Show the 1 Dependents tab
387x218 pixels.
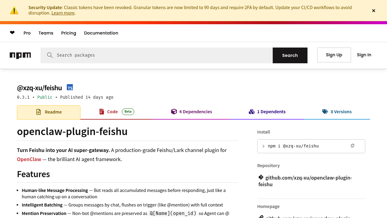click(267, 112)
